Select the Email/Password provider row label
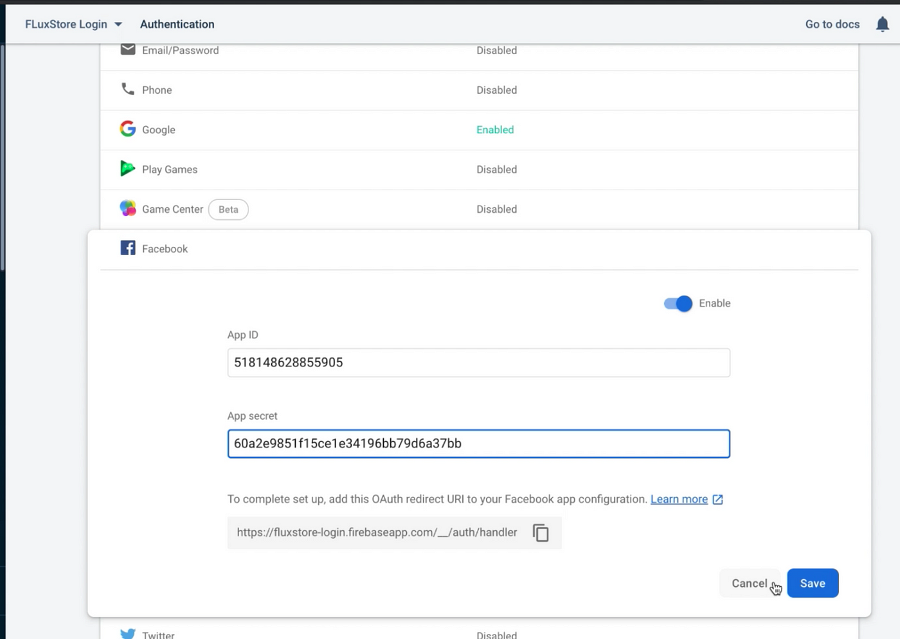This screenshot has width=900, height=639. (180, 50)
